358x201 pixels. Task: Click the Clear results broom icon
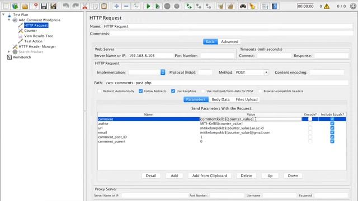220,6
